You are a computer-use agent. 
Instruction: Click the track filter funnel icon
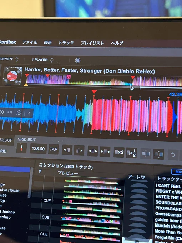[40, 172]
